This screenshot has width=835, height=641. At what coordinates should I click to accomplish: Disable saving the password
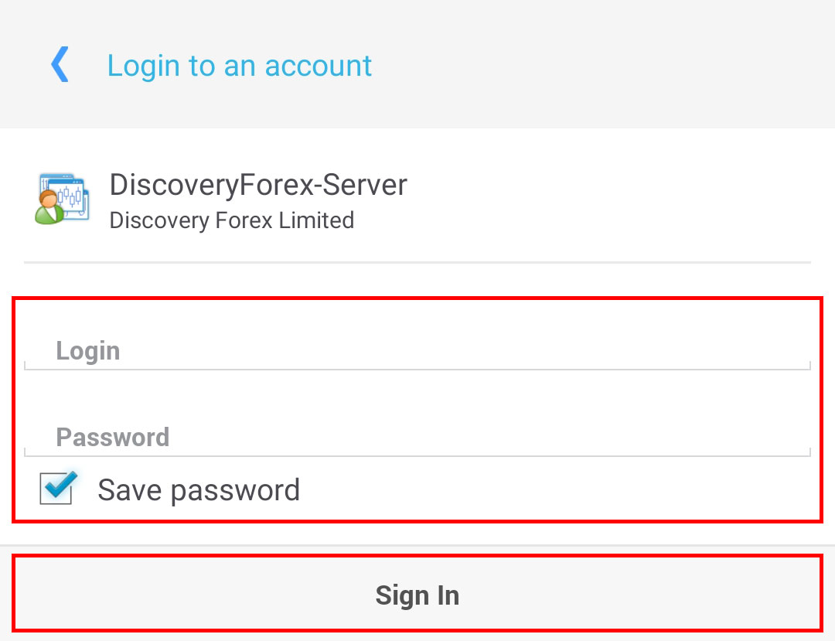click(x=57, y=488)
